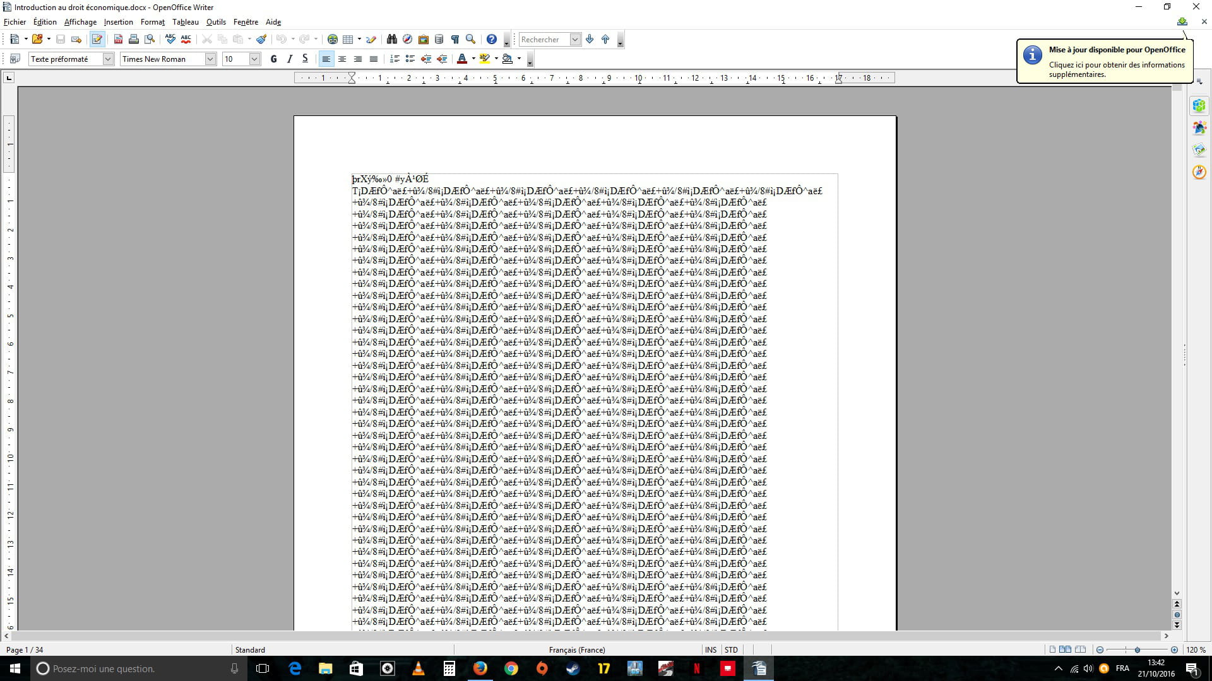Open the Tableau menu

tap(185, 22)
